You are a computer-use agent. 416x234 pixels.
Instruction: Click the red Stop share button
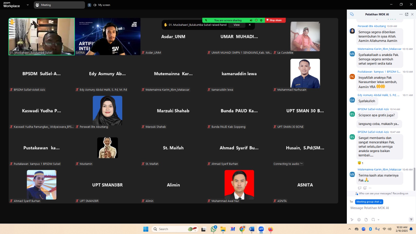(x=275, y=20)
